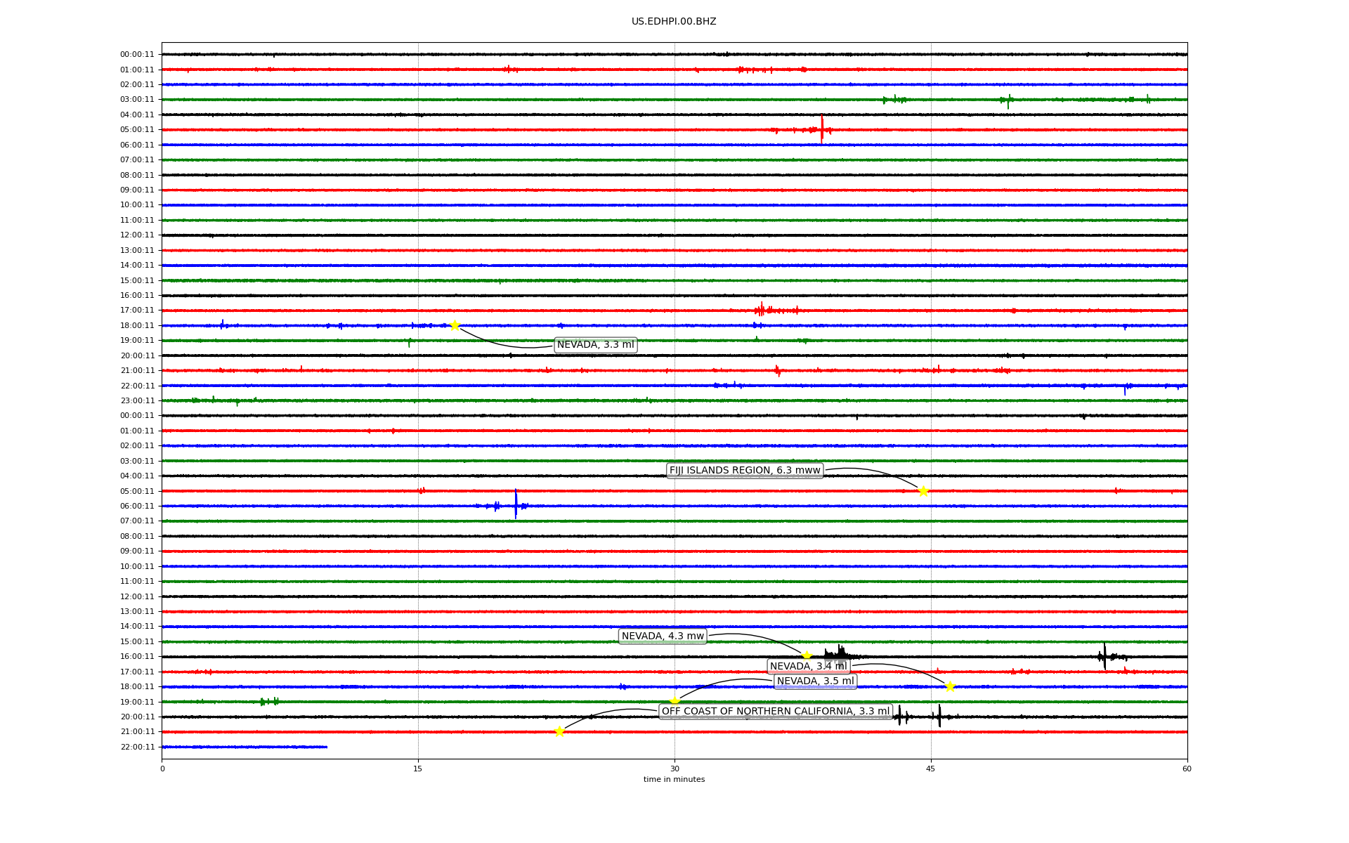Click the plot title US.EDHPI.00.BHZ

click(673, 22)
